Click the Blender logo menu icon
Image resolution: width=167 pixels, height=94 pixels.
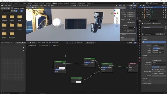pos(2,3)
